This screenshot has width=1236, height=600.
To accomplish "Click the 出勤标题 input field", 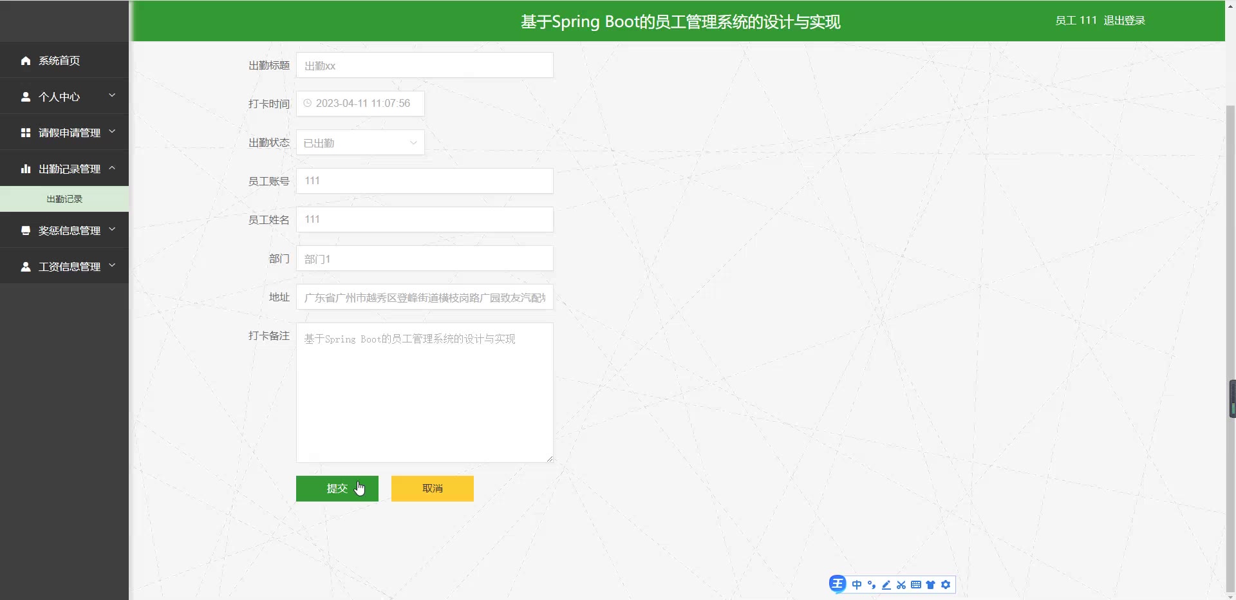I will [x=425, y=65].
